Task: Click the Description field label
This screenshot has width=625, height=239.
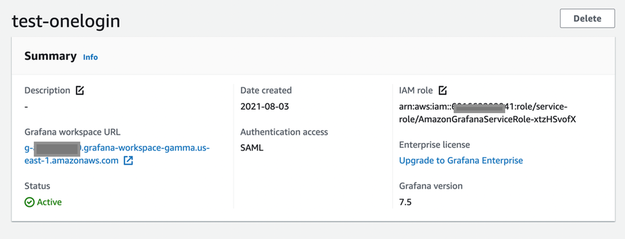Action: [47, 90]
